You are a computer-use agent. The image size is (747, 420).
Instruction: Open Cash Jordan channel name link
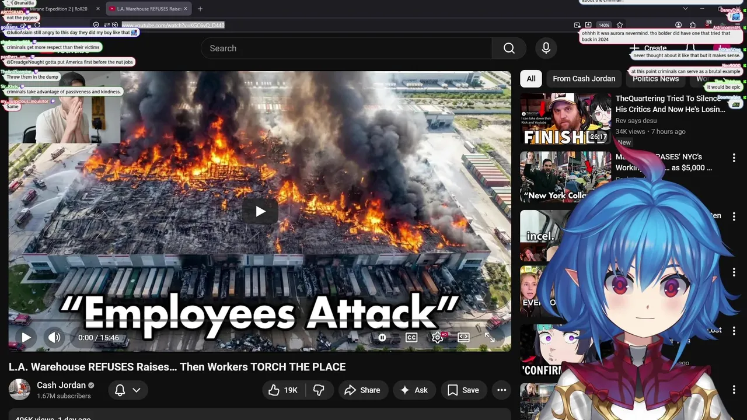pos(61,385)
